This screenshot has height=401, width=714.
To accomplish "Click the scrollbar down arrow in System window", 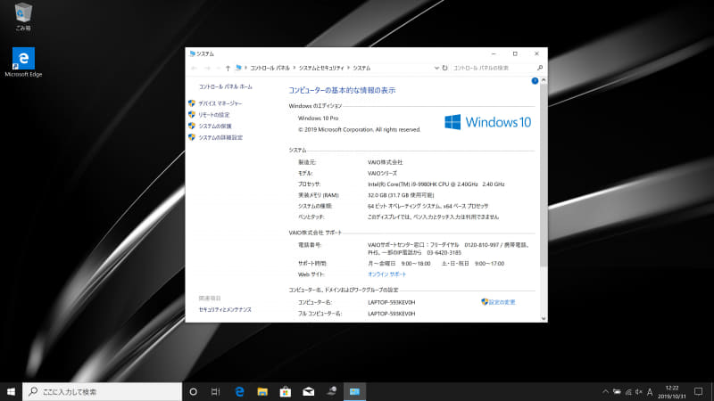I will tap(544, 319).
